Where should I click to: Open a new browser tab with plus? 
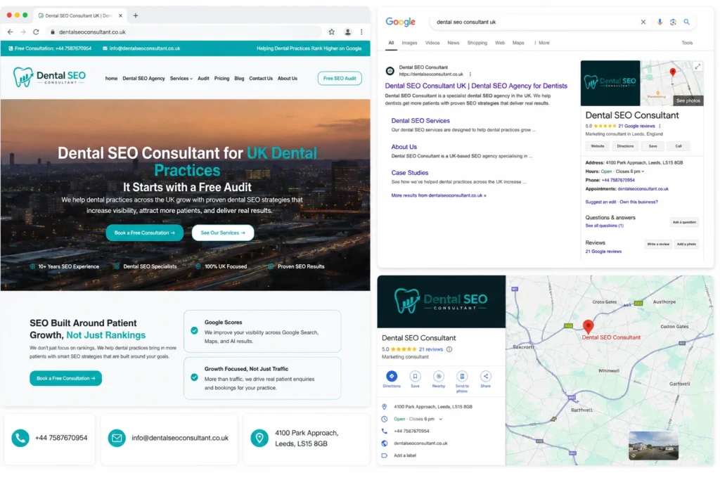[136, 15]
